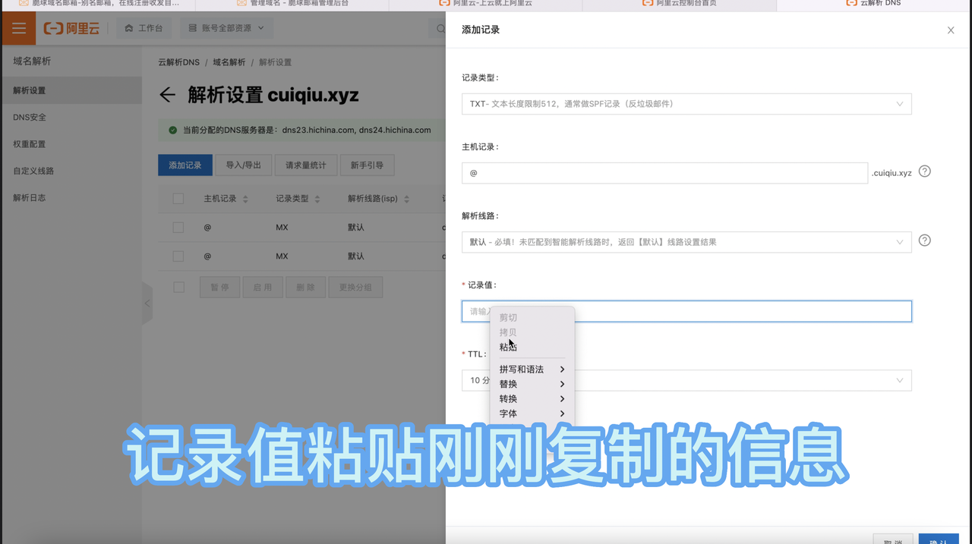This screenshot has height=544, width=972.
Task: Click the 暂停 bulk button
Action: tap(219, 288)
